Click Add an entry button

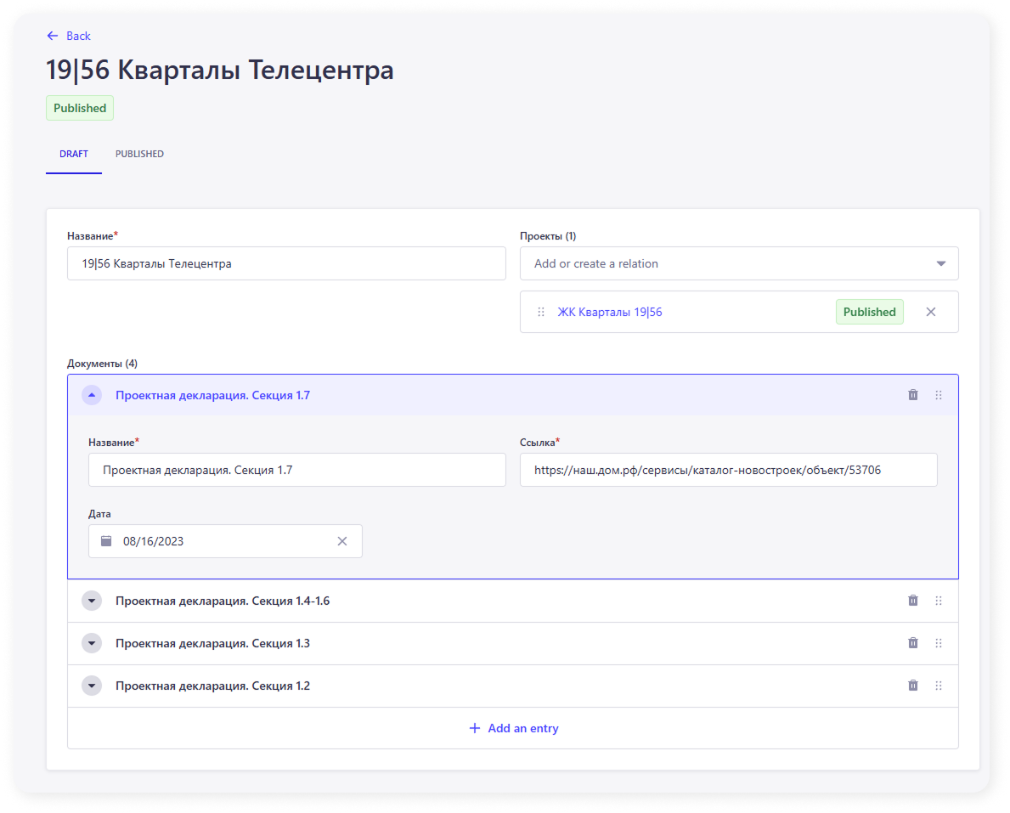pyautogui.click(x=513, y=728)
